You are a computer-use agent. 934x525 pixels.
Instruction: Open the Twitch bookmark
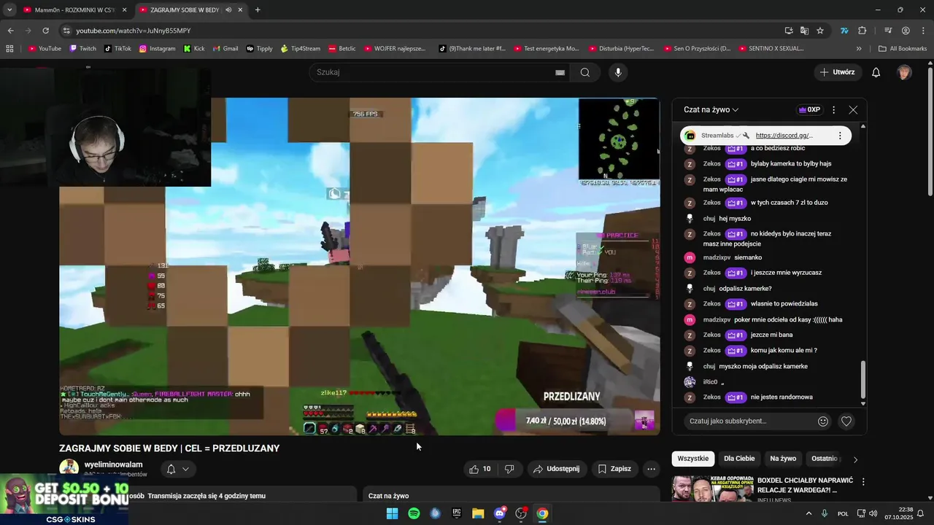(x=82, y=49)
